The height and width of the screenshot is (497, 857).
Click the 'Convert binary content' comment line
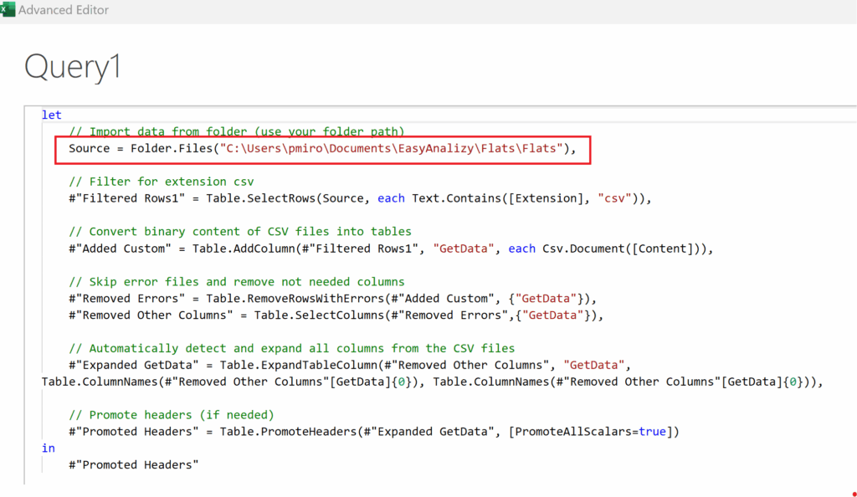(240, 232)
